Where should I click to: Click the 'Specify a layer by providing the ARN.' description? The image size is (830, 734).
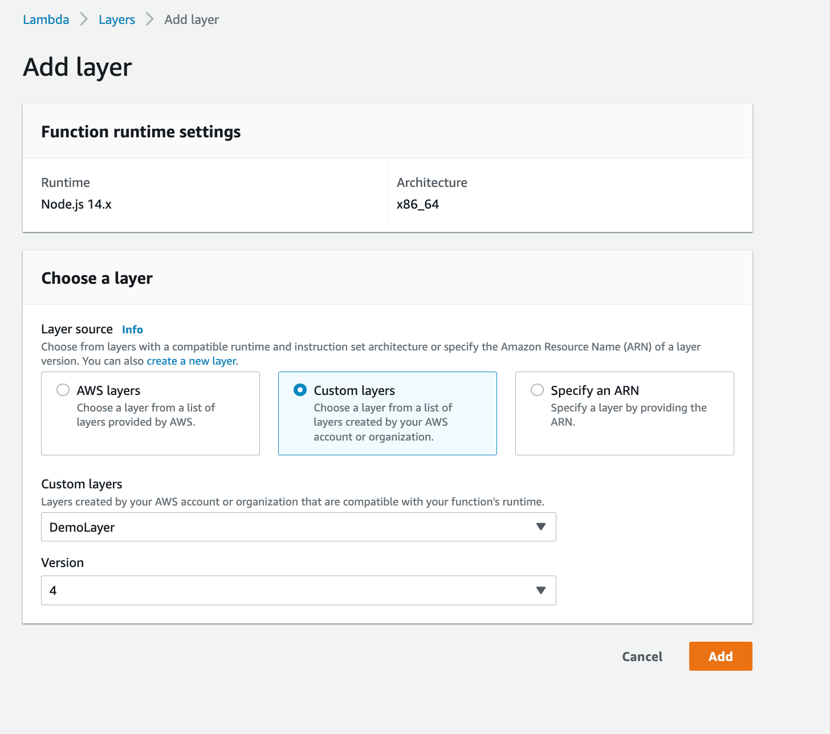(629, 415)
